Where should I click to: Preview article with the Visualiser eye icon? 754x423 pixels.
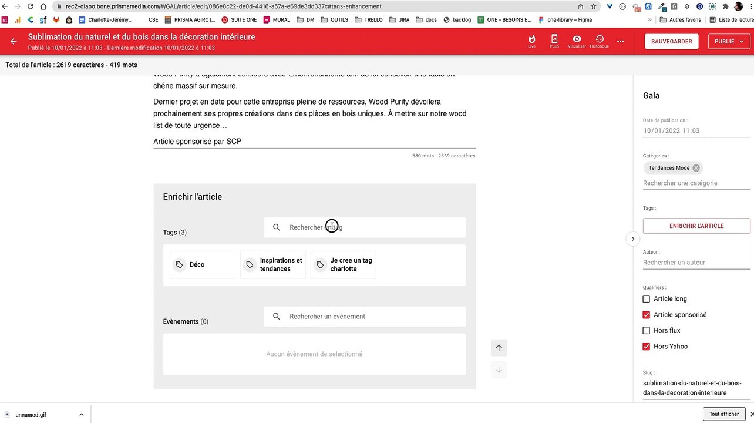577,41
